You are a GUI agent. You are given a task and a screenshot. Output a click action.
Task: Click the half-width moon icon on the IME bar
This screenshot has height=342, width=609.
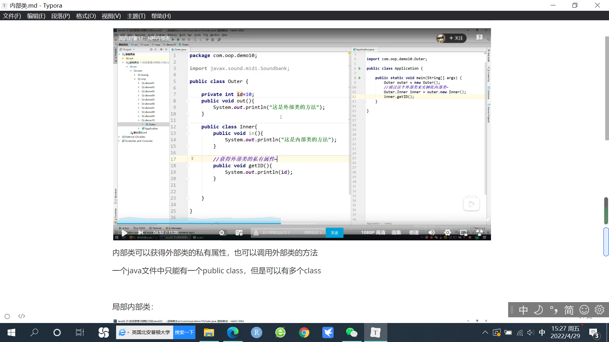(538, 310)
